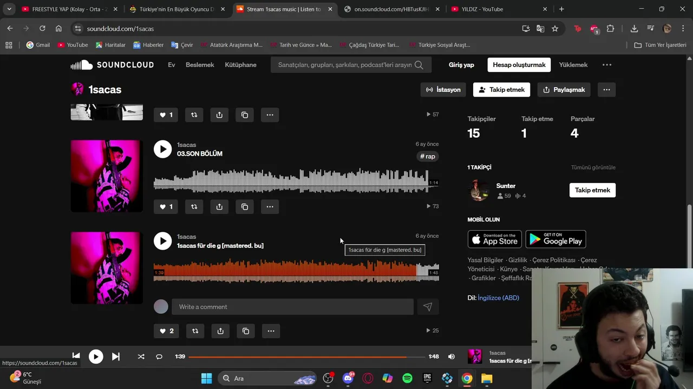Seek in 1sacas für die g waveform

(x=296, y=271)
